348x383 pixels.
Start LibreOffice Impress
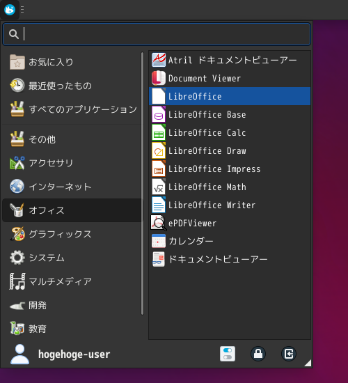point(230,169)
